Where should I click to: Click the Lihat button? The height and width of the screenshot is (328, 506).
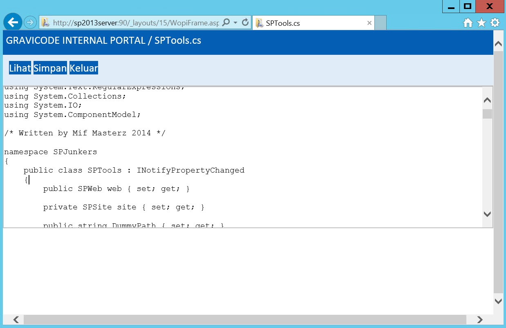coord(20,68)
